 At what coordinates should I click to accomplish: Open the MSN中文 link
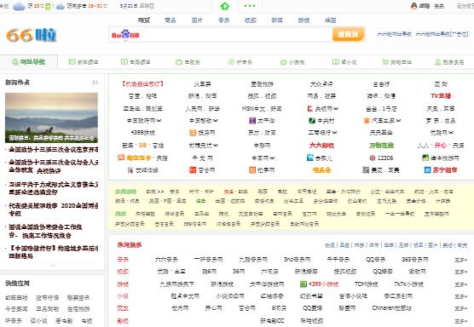pos(253,108)
